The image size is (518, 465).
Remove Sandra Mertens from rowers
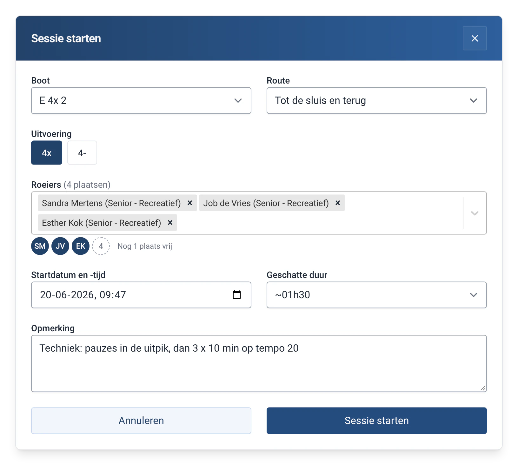190,203
